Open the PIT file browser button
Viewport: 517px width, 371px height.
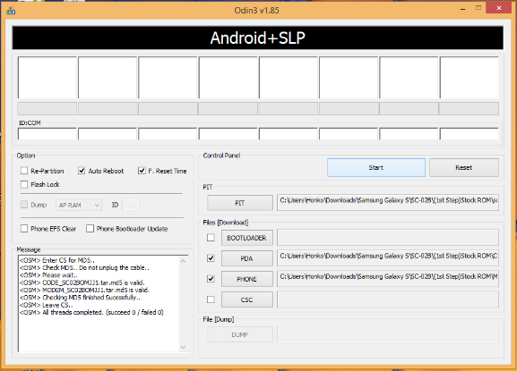click(240, 203)
